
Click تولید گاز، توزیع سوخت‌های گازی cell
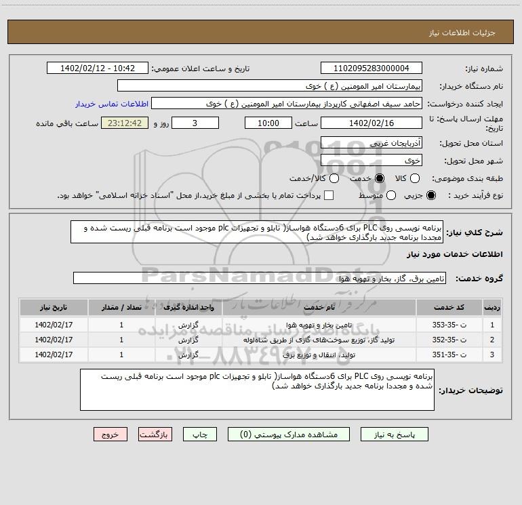tap(319, 340)
